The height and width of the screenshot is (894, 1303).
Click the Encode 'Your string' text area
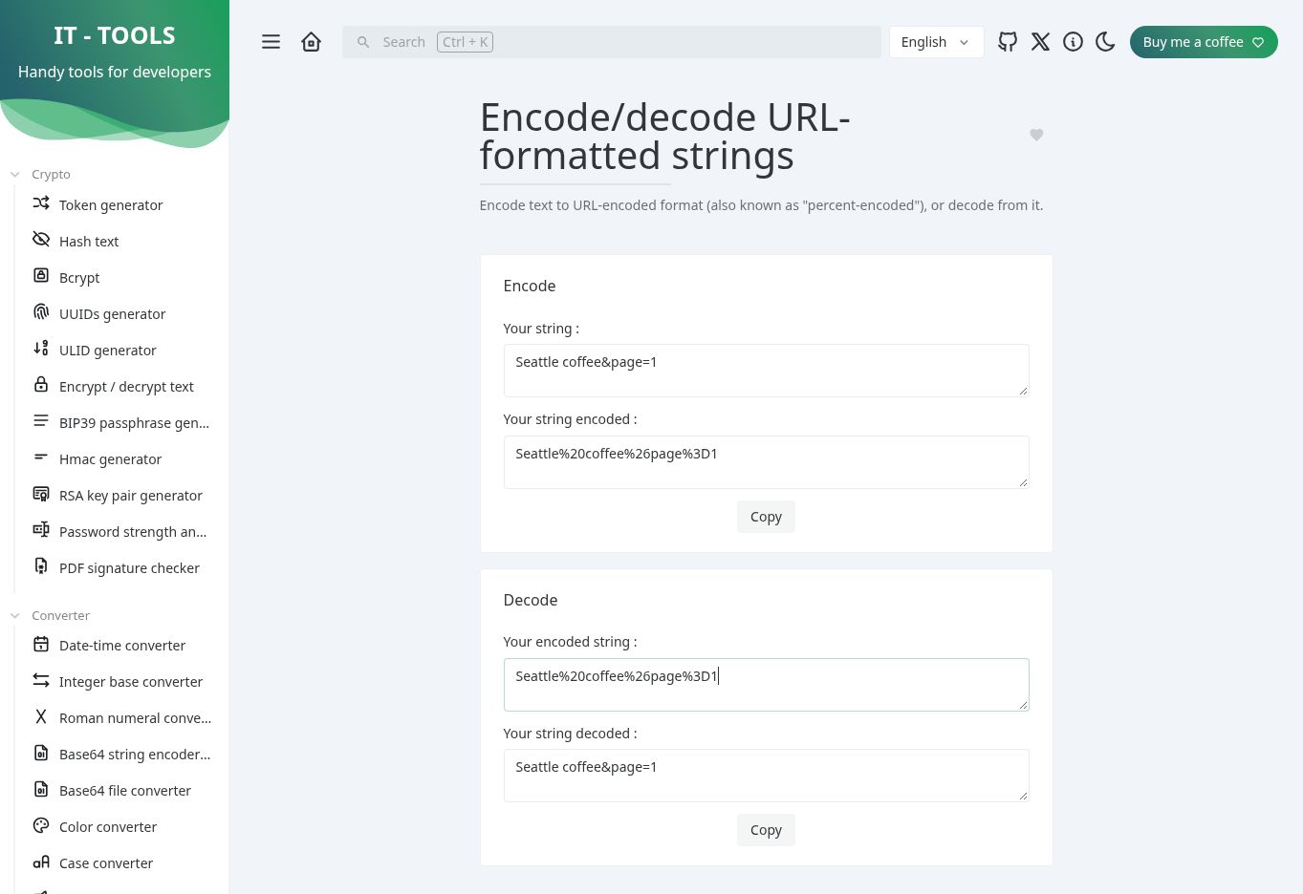click(x=766, y=371)
